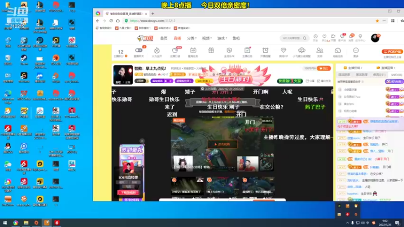
Task: Click the browser home button
Action: (x=118, y=21)
